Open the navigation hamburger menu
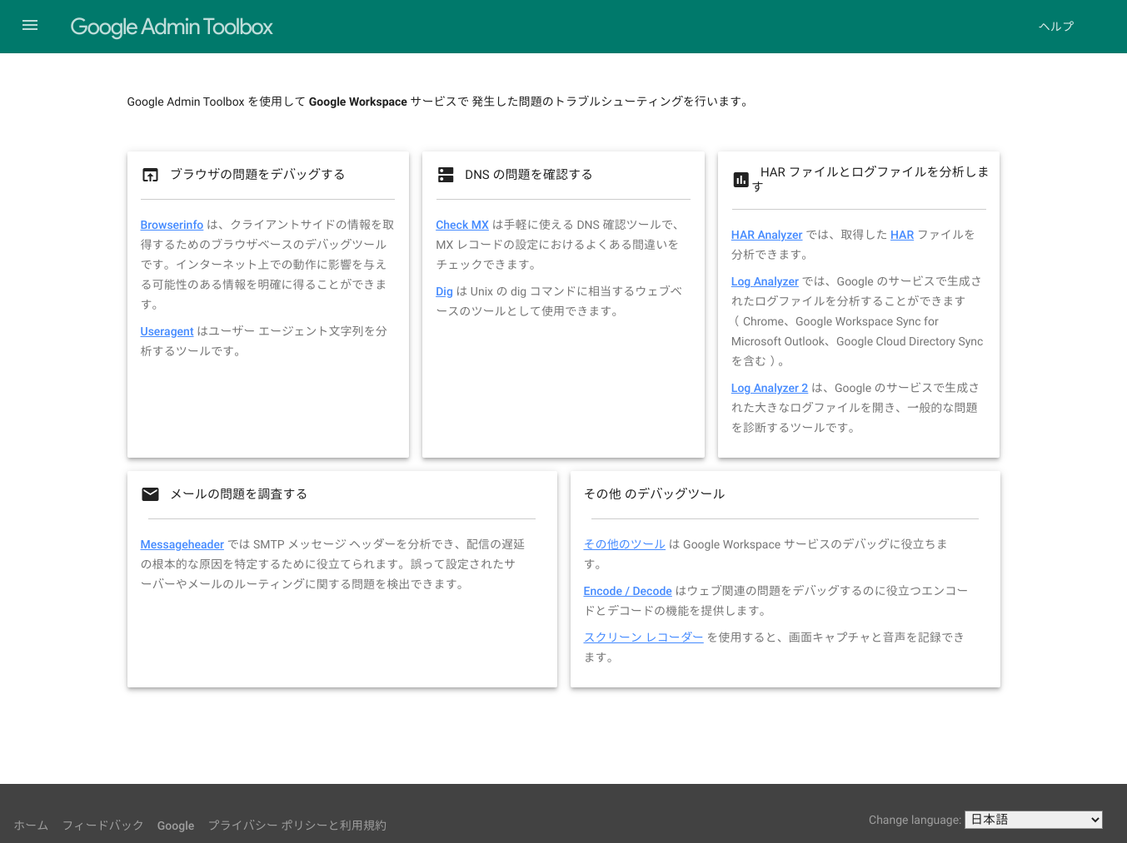The width and height of the screenshot is (1127, 843). 30,25
